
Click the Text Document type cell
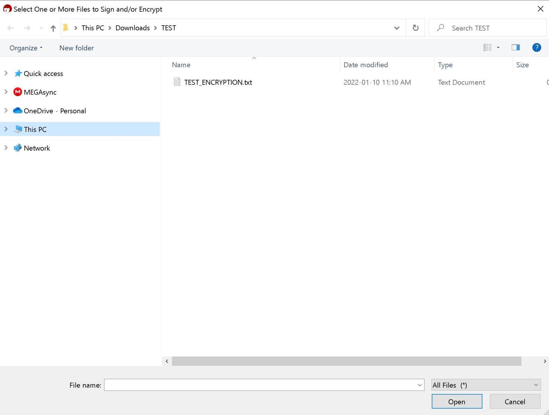tap(461, 82)
